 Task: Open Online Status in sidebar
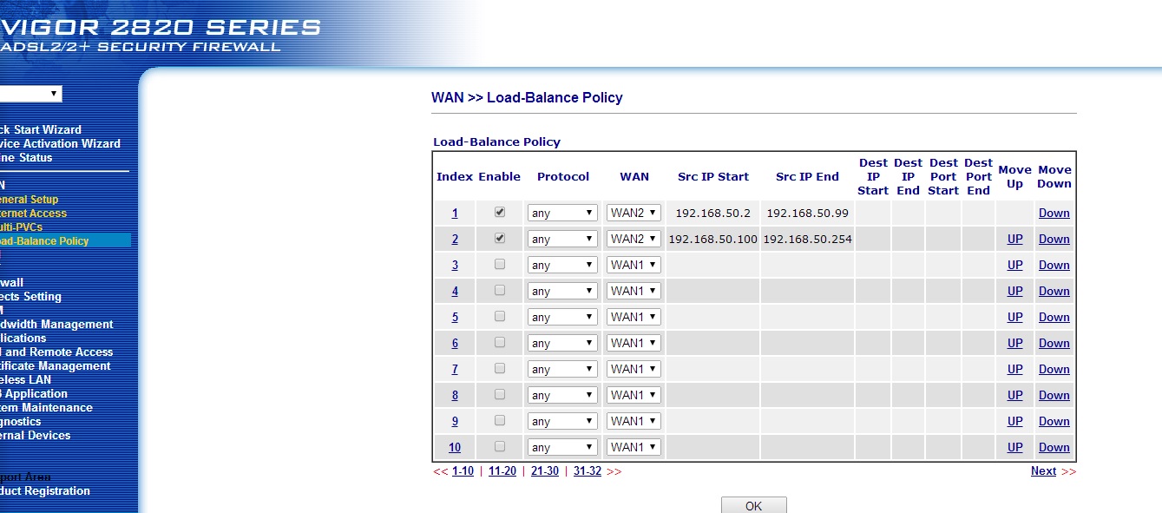(26, 157)
